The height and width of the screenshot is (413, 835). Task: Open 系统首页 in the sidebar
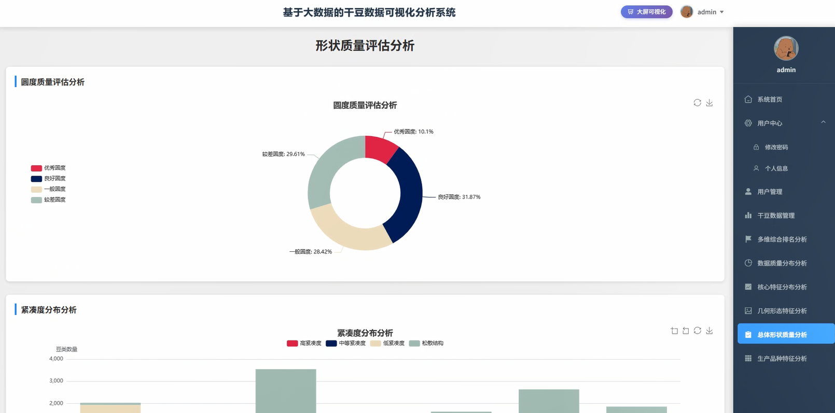[x=784, y=99]
